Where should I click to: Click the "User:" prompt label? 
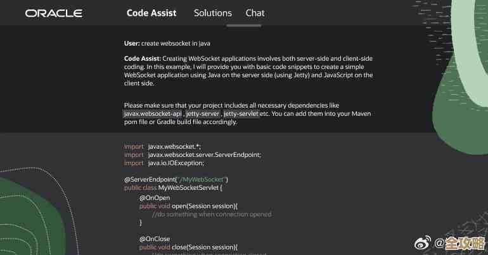tap(132, 44)
